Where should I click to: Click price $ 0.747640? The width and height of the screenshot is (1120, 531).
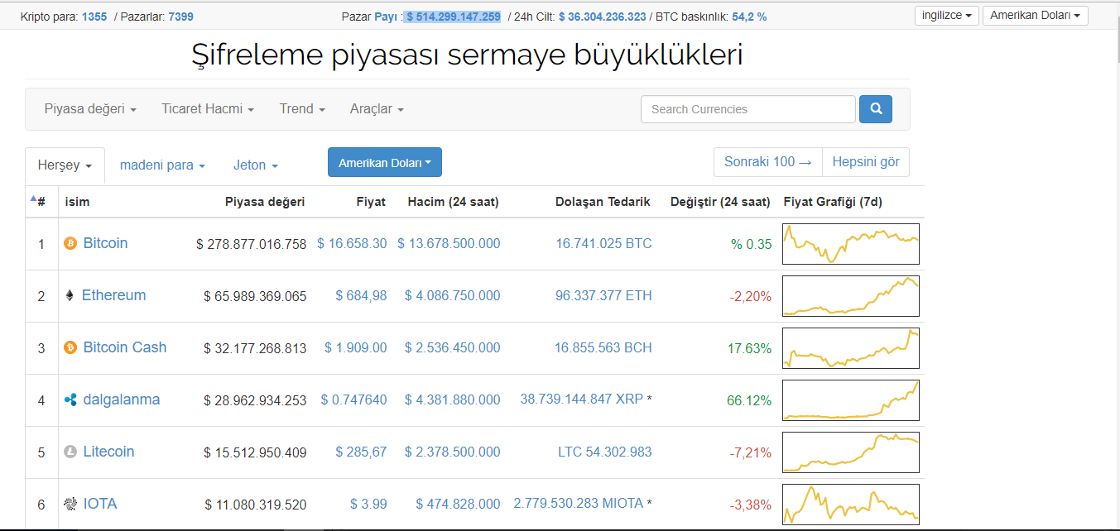pos(354,399)
